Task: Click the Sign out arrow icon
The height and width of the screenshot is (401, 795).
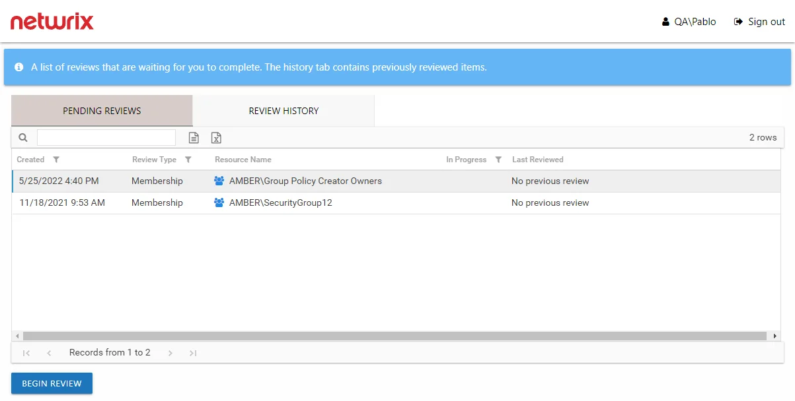Action: point(739,22)
